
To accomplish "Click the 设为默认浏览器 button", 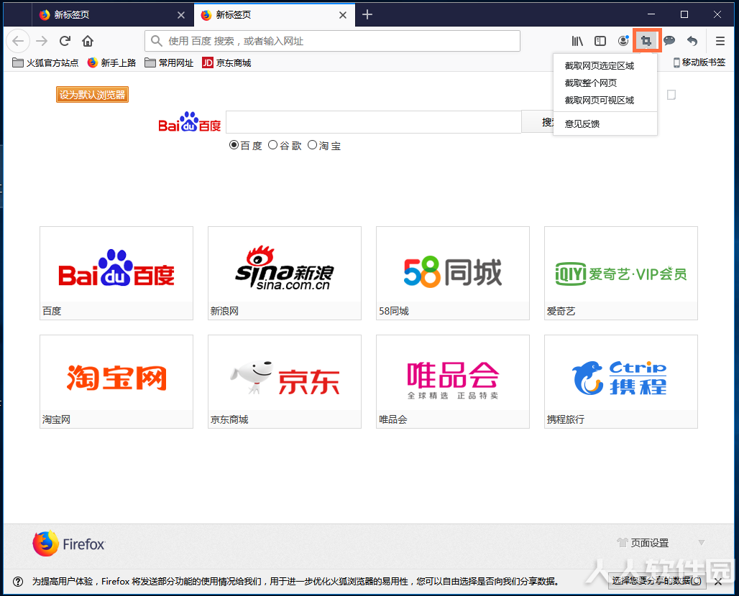I will click(x=92, y=95).
